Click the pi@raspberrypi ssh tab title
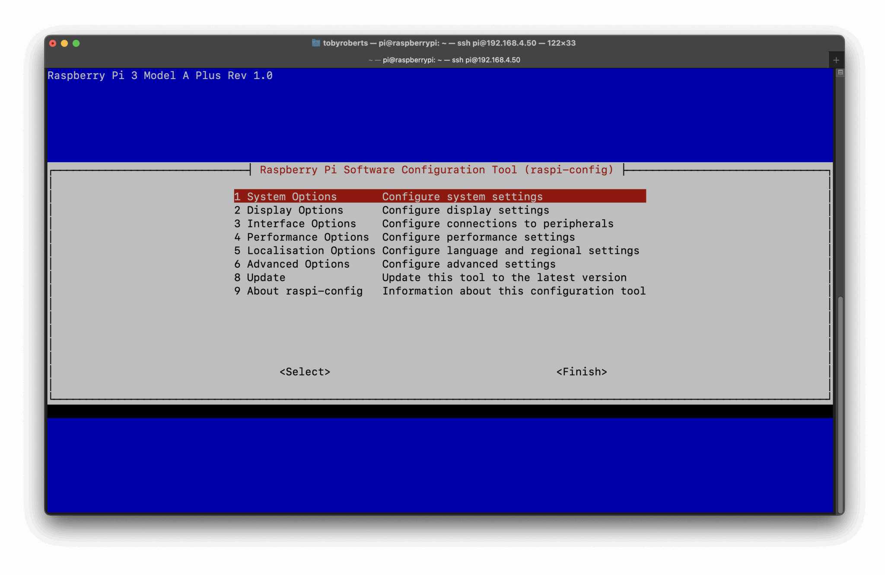 (444, 60)
